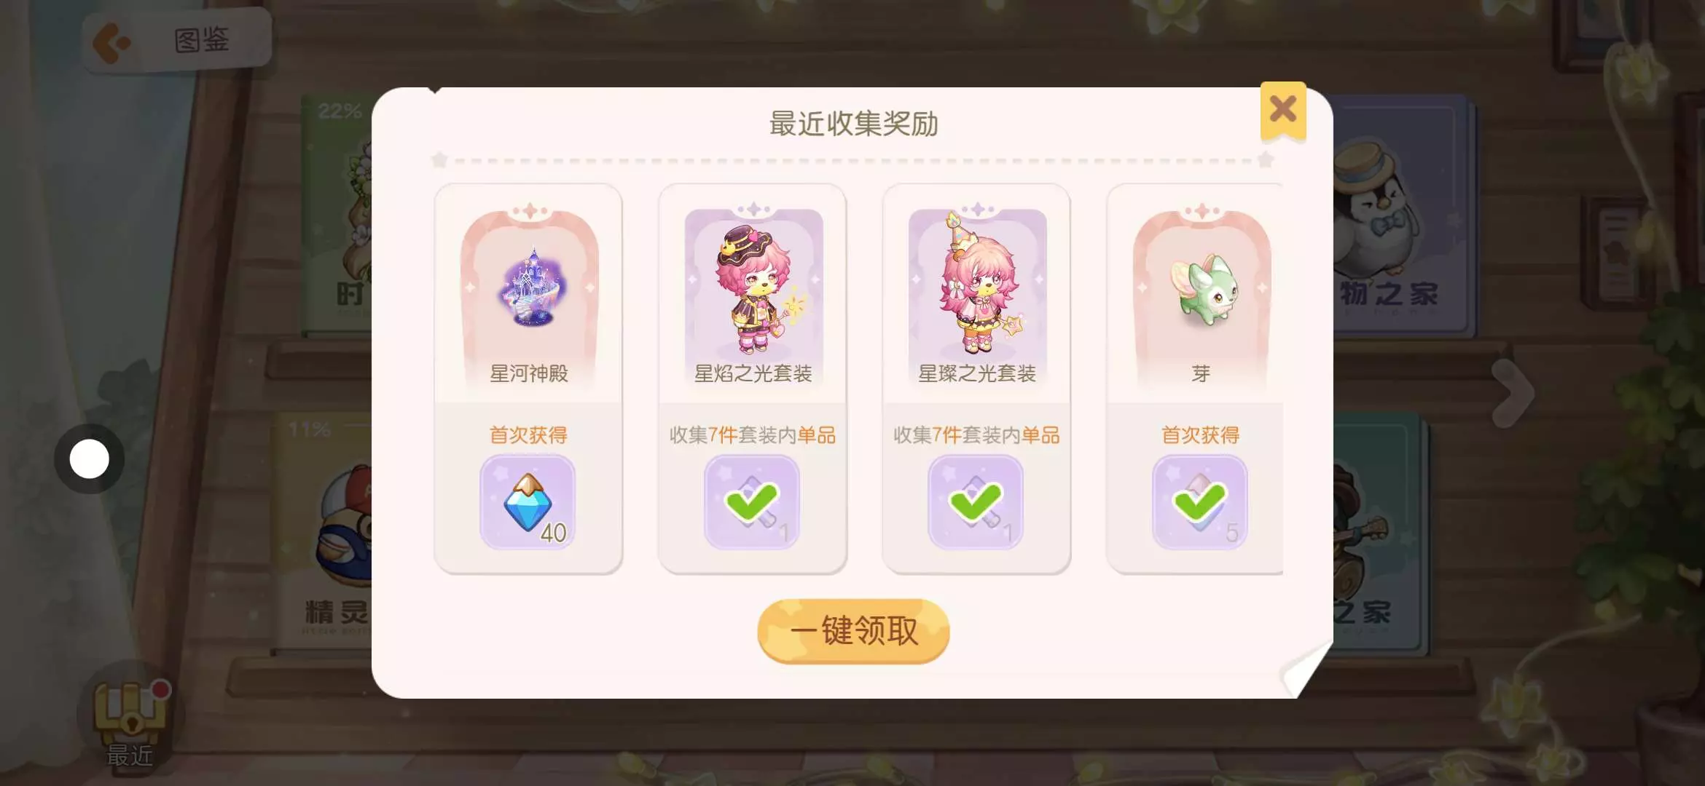Close the recent collection rewards popup
1705x786 pixels.
[1282, 110]
